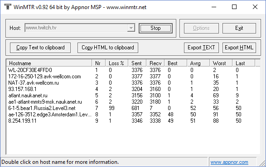
Task: Click the Worst column header
Action: [x=221, y=63]
